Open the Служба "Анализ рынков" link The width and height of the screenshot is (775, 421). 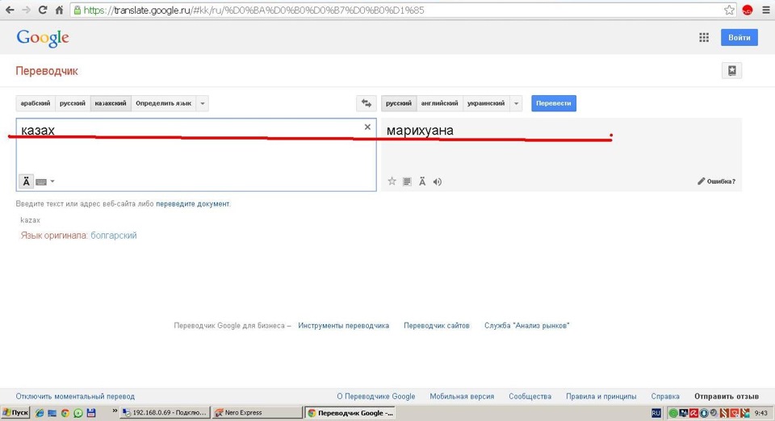point(527,326)
